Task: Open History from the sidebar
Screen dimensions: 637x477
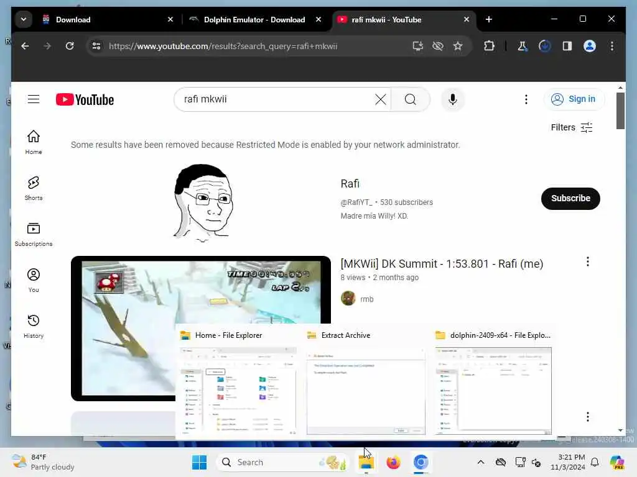Action: (34, 327)
